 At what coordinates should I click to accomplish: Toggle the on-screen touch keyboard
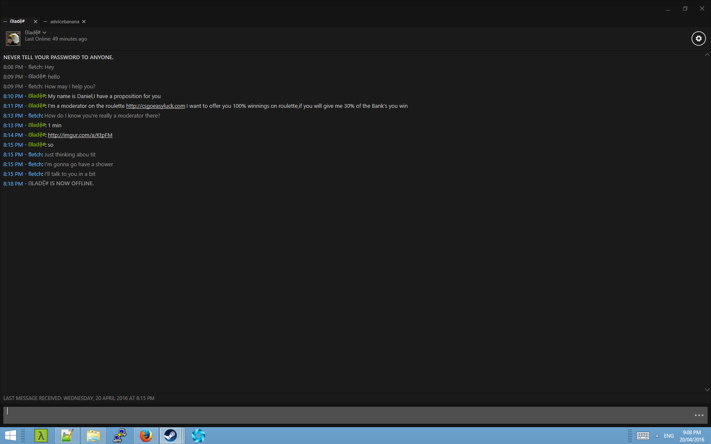(x=643, y=436)
